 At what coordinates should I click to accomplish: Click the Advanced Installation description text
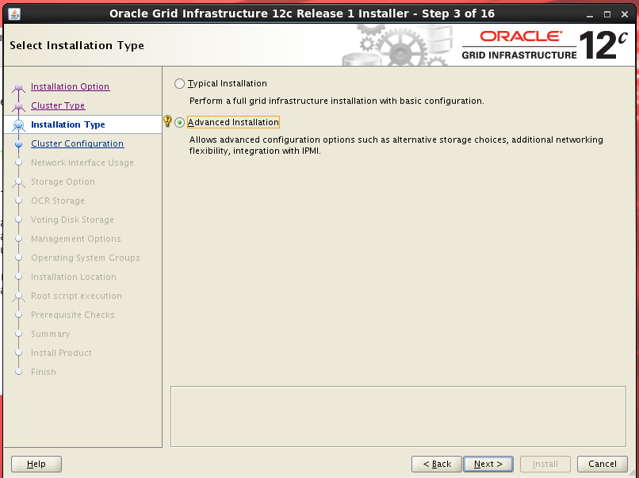396,145
